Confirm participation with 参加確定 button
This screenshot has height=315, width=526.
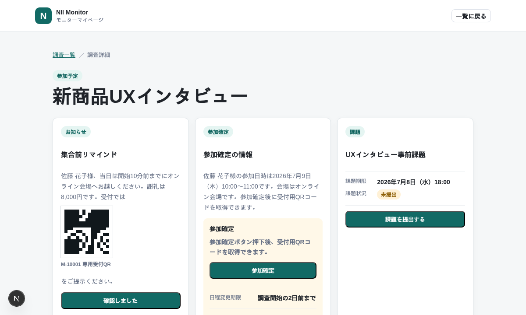coord(263,270)
